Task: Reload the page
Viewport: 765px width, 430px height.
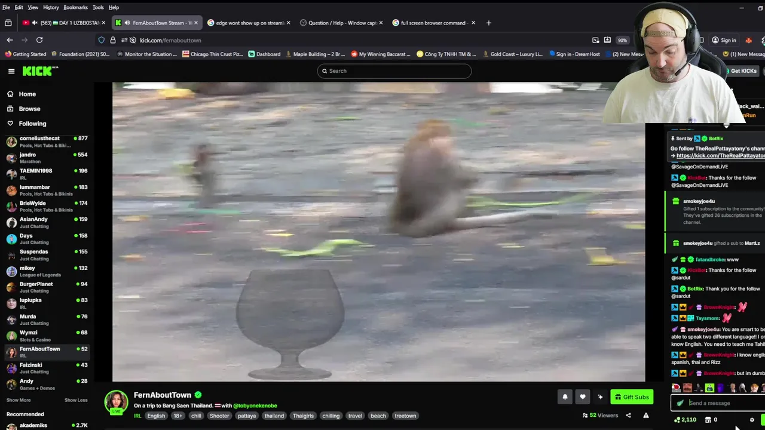Action: [x=39, y=40]
